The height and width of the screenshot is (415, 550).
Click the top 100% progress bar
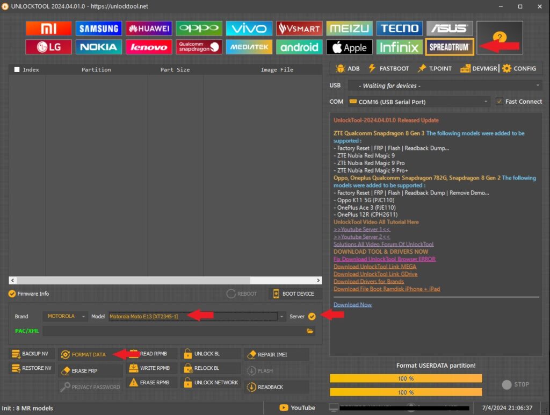tap(406, 378)
